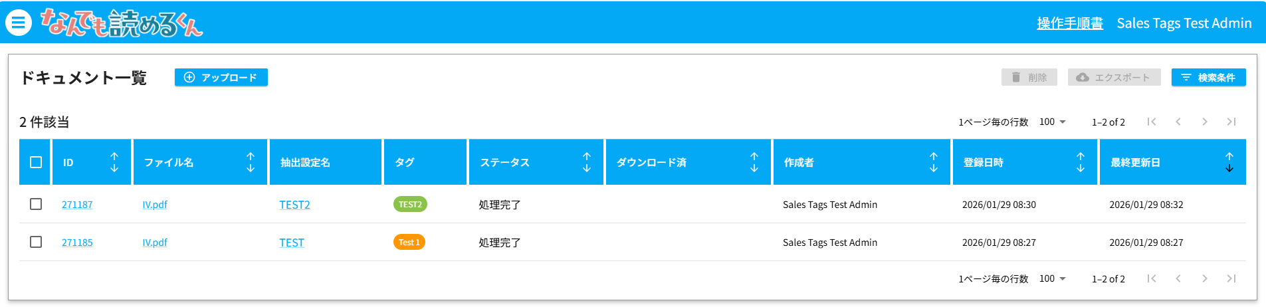Open document ID 271187 link

coord(77,205)
